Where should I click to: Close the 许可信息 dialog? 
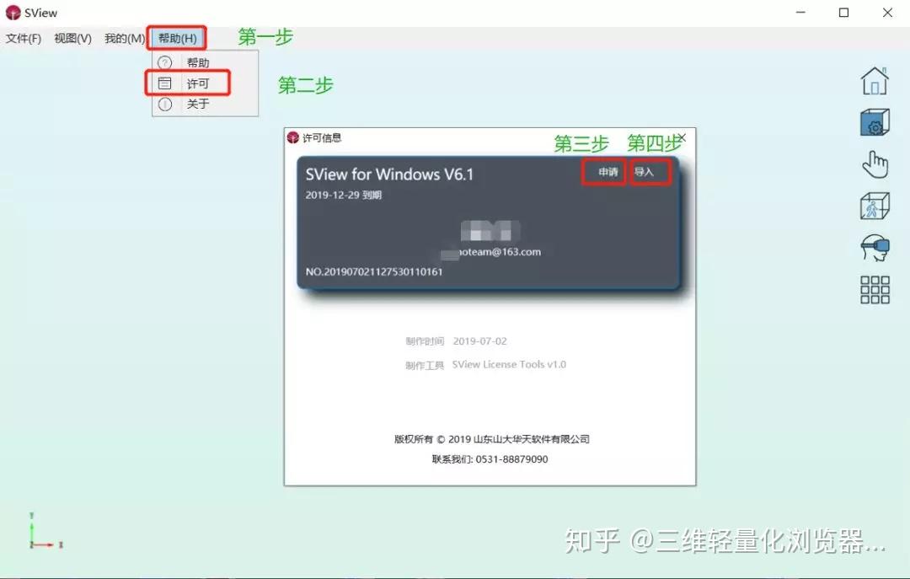682,137
